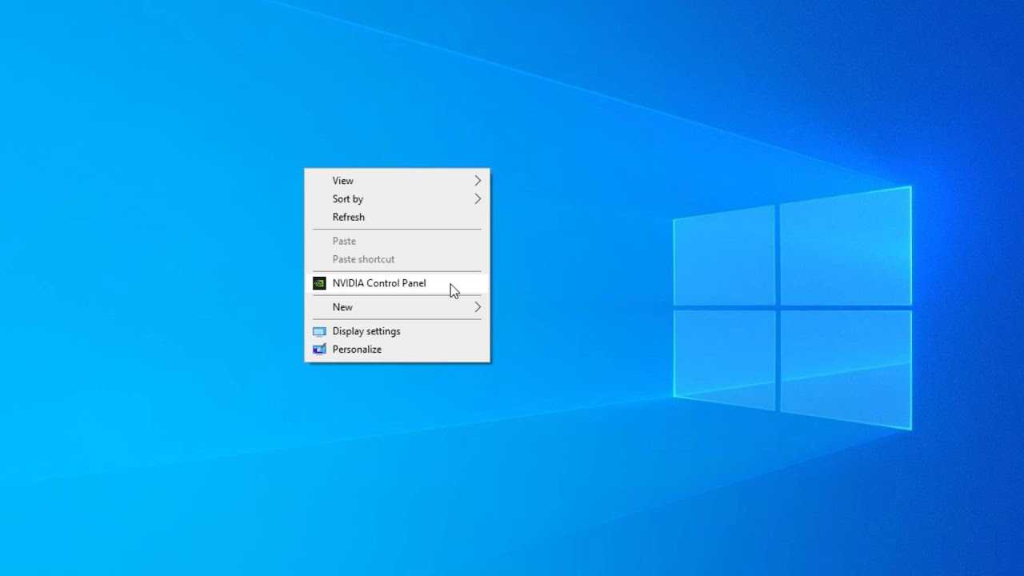Screen dimensions: 1024x576
Task: Click the Personalize icon
Action: pos(319,350)
